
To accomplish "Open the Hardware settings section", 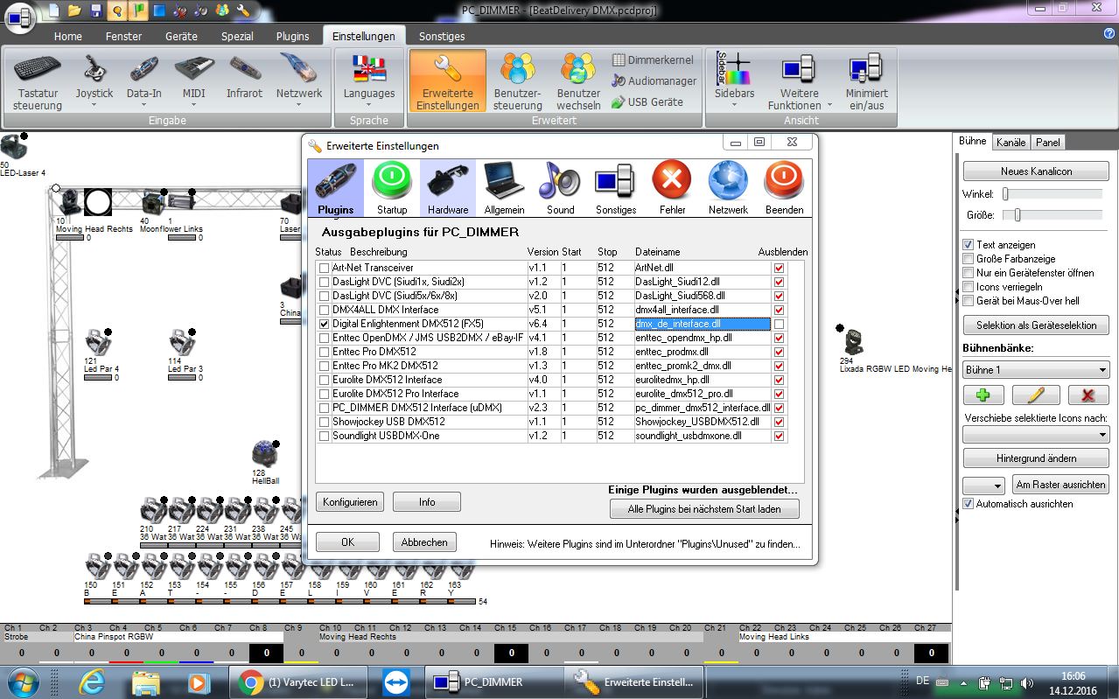I will [448, 188].
